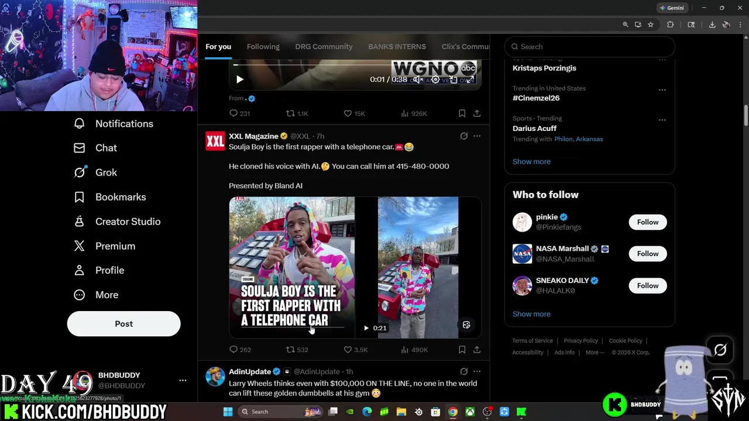The image size is (749, 421).
Task: Bookmark page with Chrome star icon
Action: point(650,25)
